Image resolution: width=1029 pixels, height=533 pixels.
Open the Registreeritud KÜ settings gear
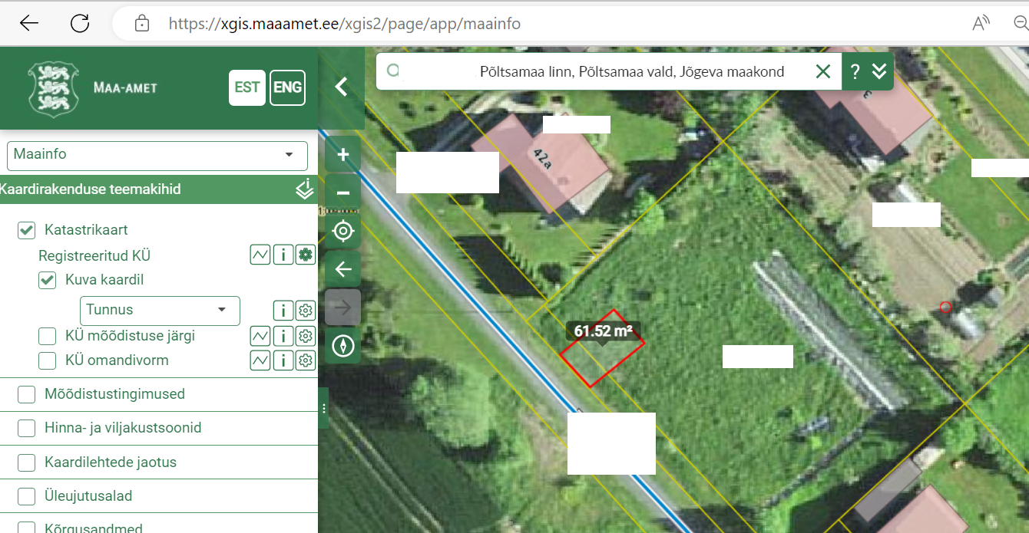click(306, 255)
